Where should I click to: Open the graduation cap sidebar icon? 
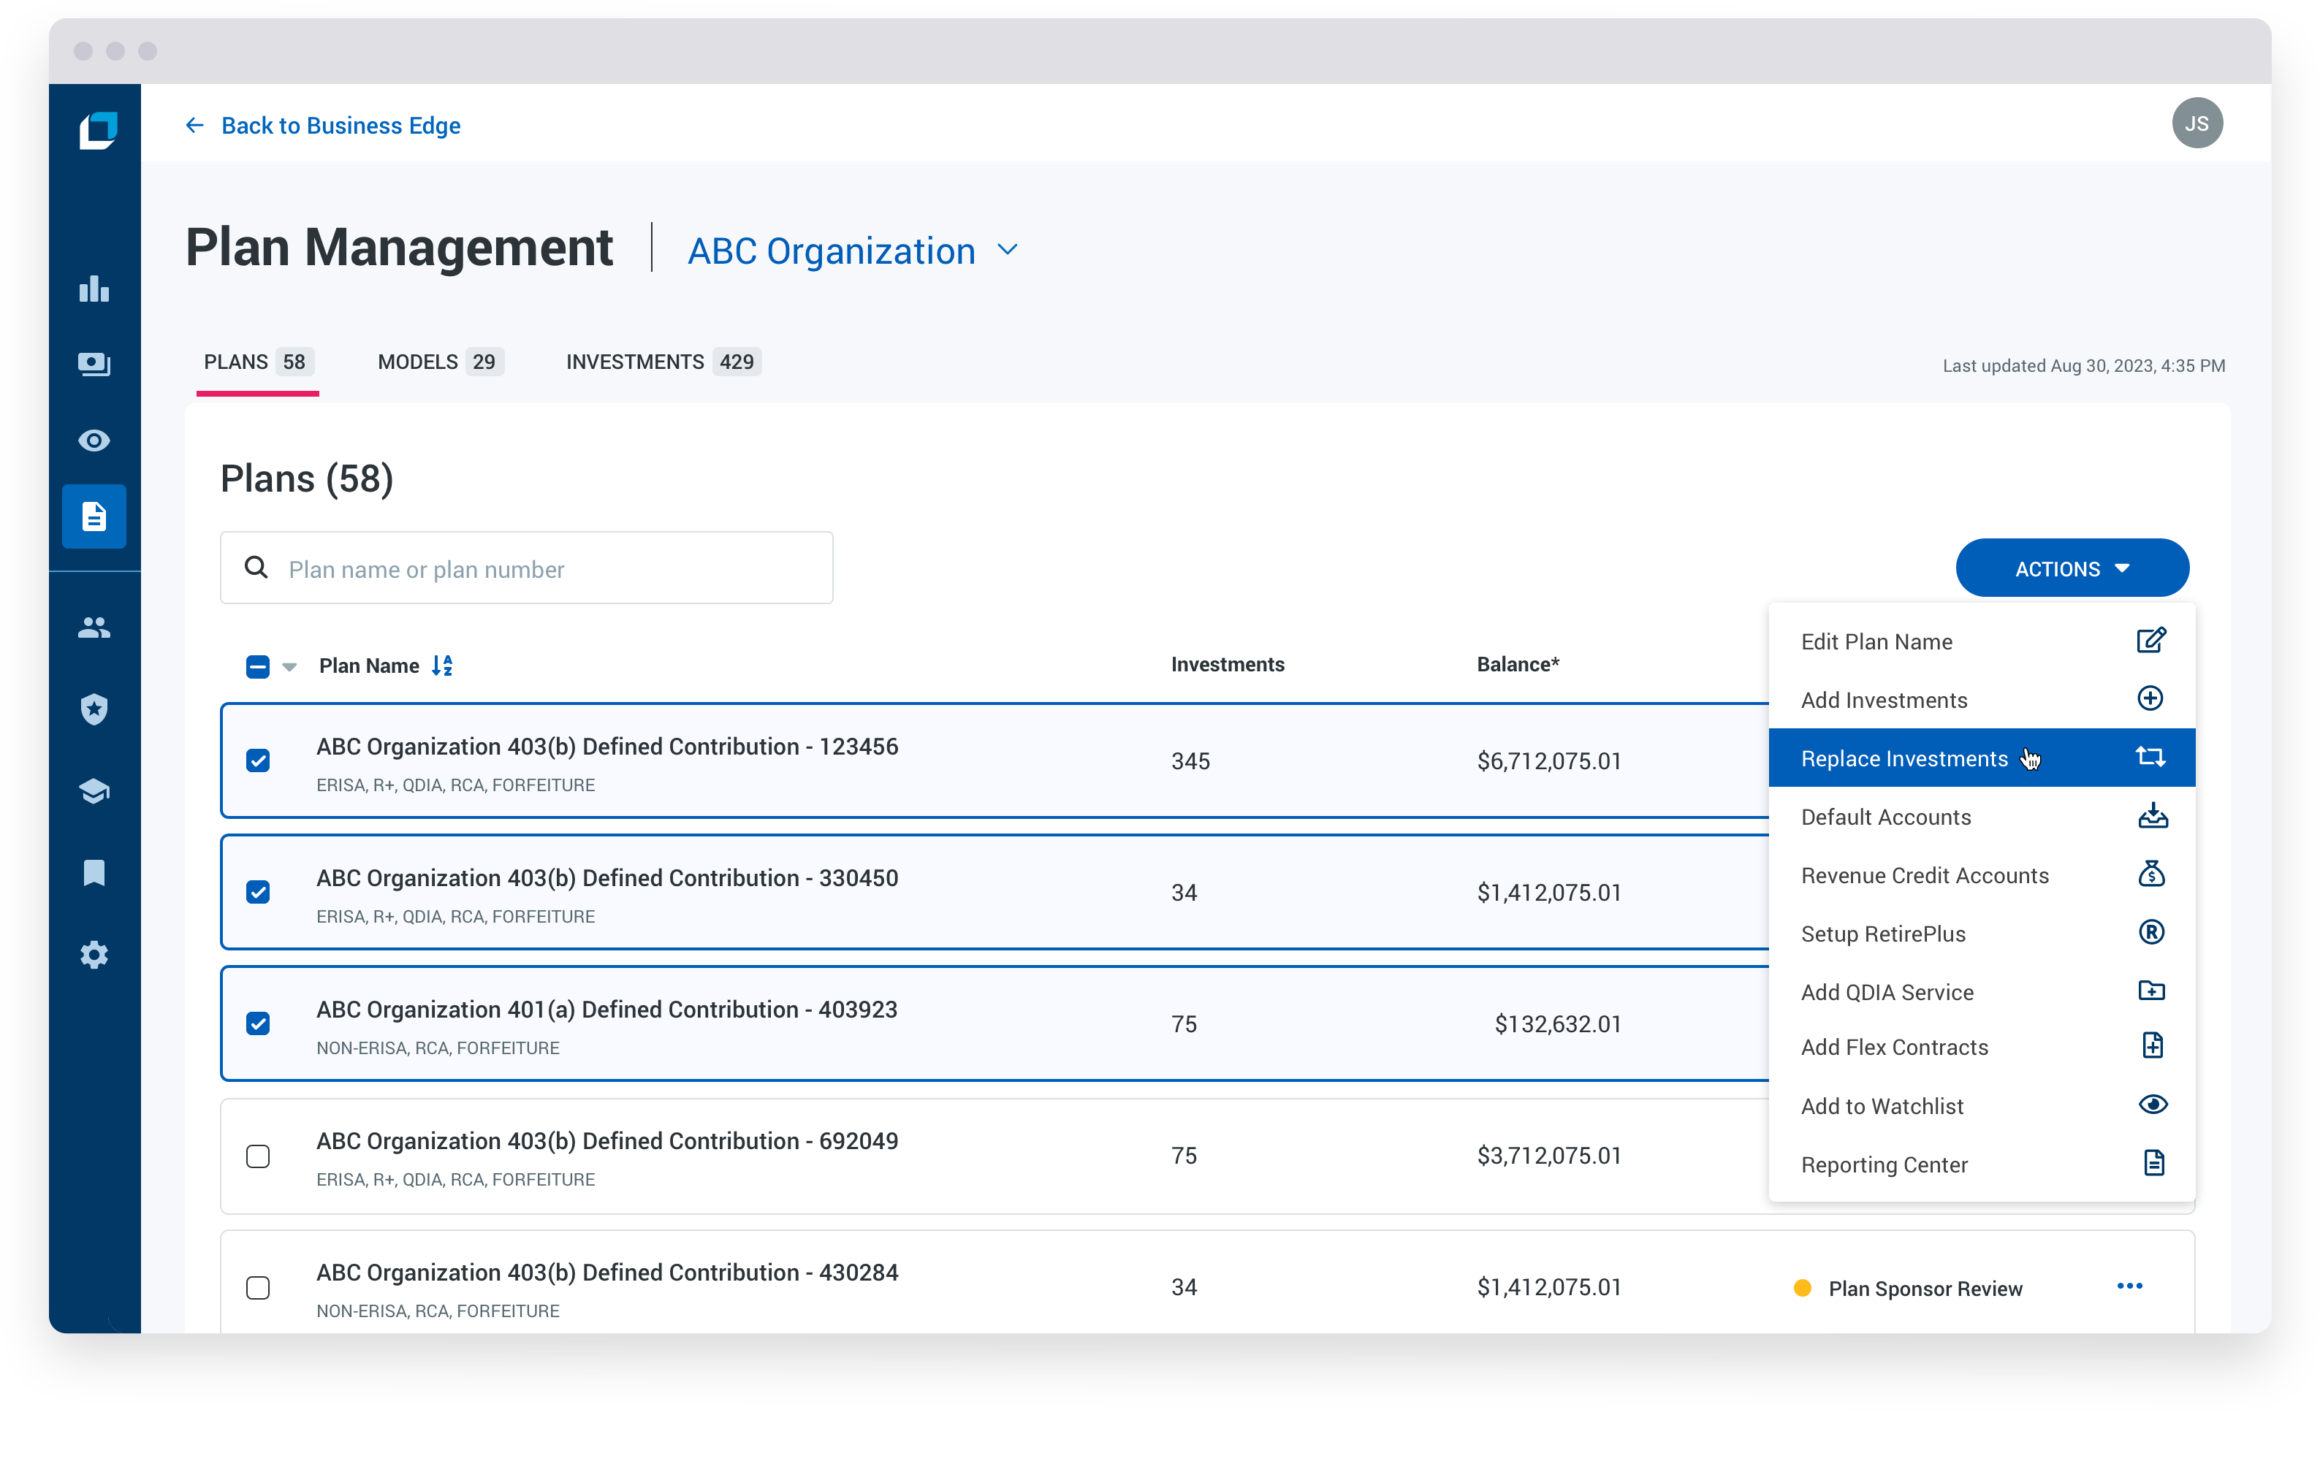[94, 791]
